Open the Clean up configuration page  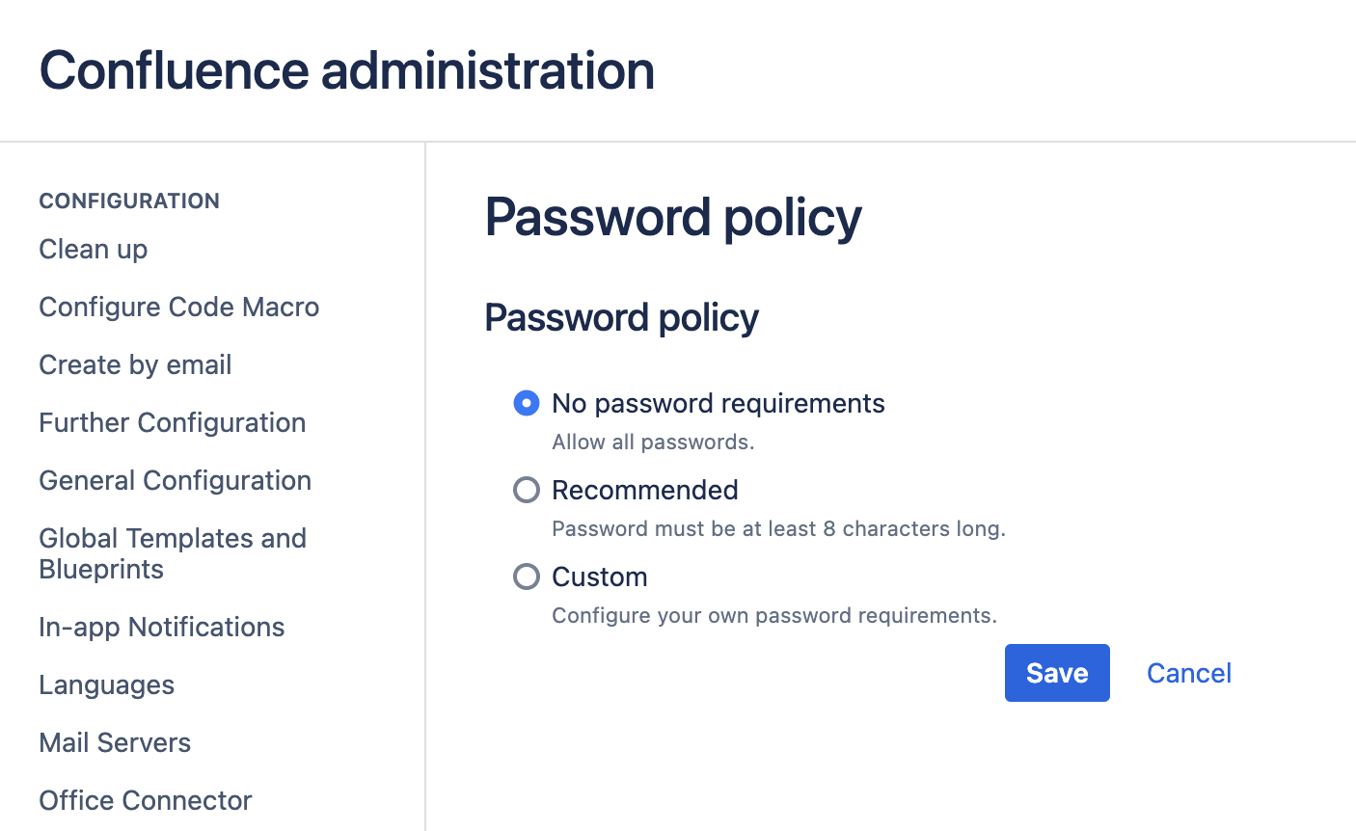[94, 250]
